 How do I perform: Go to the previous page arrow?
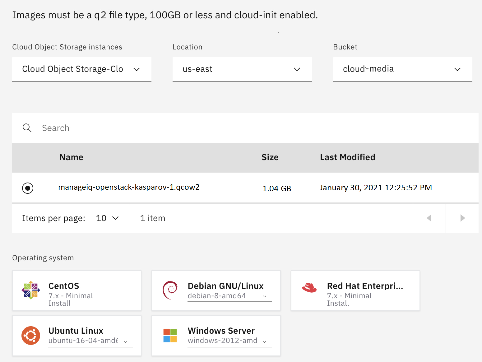429,218
